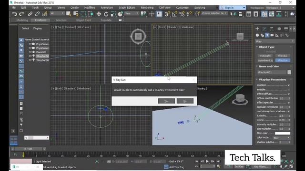This screenshot has width=305, height=171.
Task: Open the Animation menu
Action: tap(107, 8)
